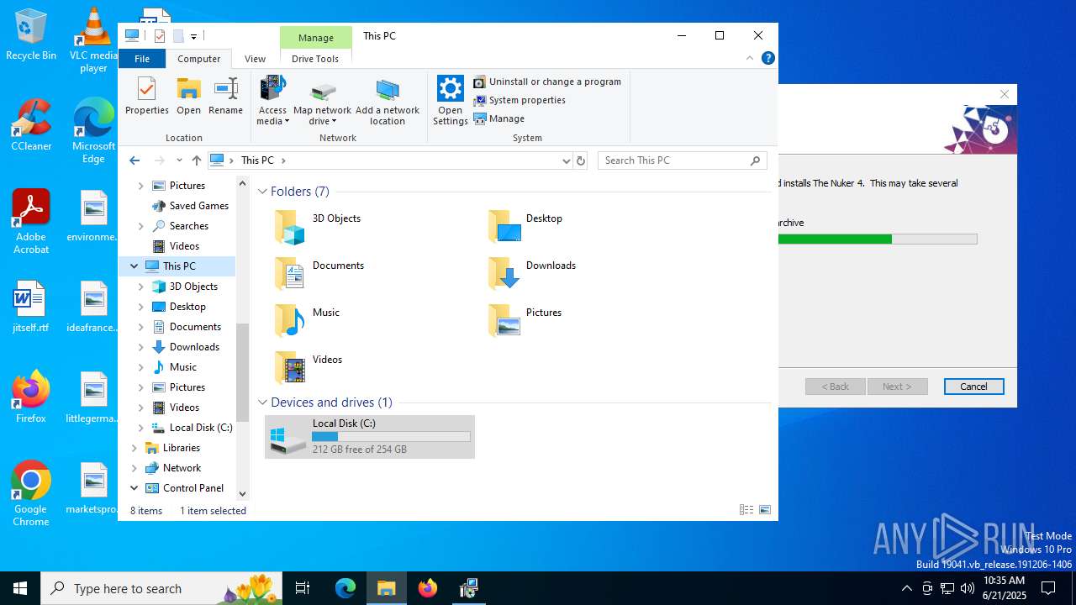The height and width of the screenshot is (605, 1076).
Task: Open Properties in the Computer ribbon
Action: click(147, 96)
